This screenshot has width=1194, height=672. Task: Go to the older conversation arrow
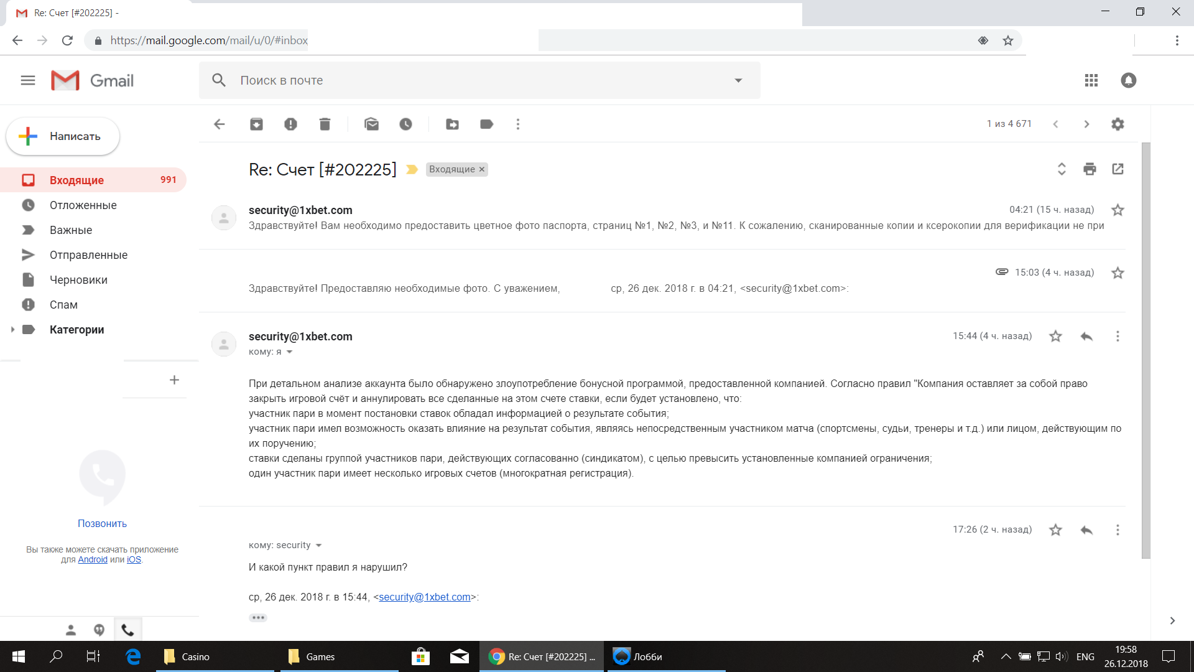[x=1086, y=124]
